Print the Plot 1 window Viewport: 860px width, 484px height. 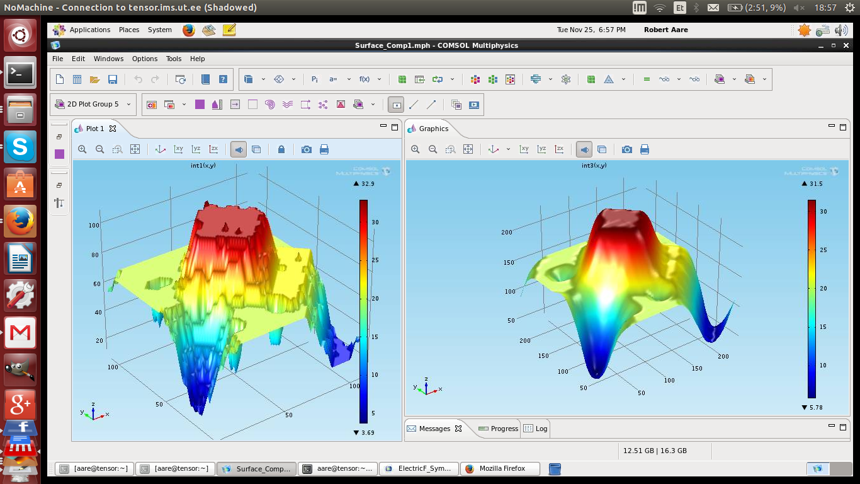[x=324, y=149]
